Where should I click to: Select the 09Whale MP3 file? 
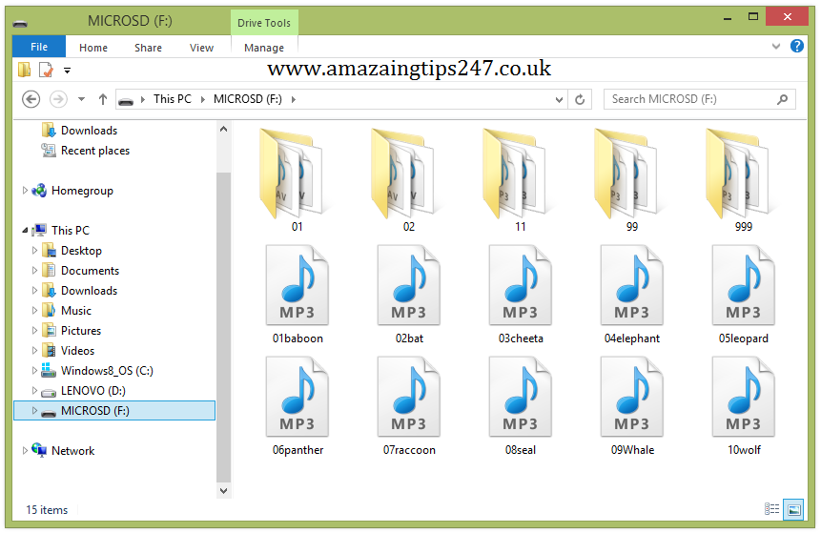[632, 406]
